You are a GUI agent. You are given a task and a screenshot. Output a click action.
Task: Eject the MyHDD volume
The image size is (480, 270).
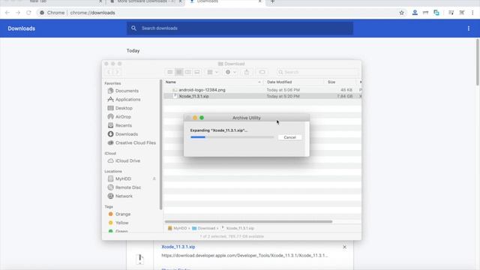pos(154,178)
